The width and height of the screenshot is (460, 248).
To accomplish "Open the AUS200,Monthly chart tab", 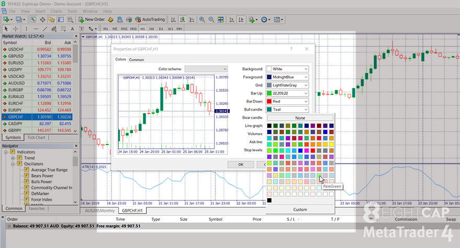I will [x=100, y=210].
